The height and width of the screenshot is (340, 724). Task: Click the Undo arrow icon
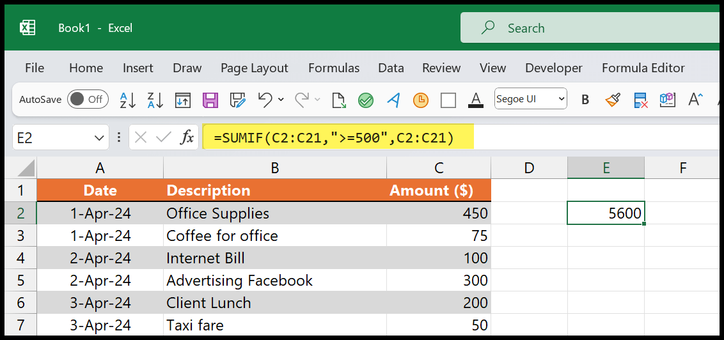(265, 99)
